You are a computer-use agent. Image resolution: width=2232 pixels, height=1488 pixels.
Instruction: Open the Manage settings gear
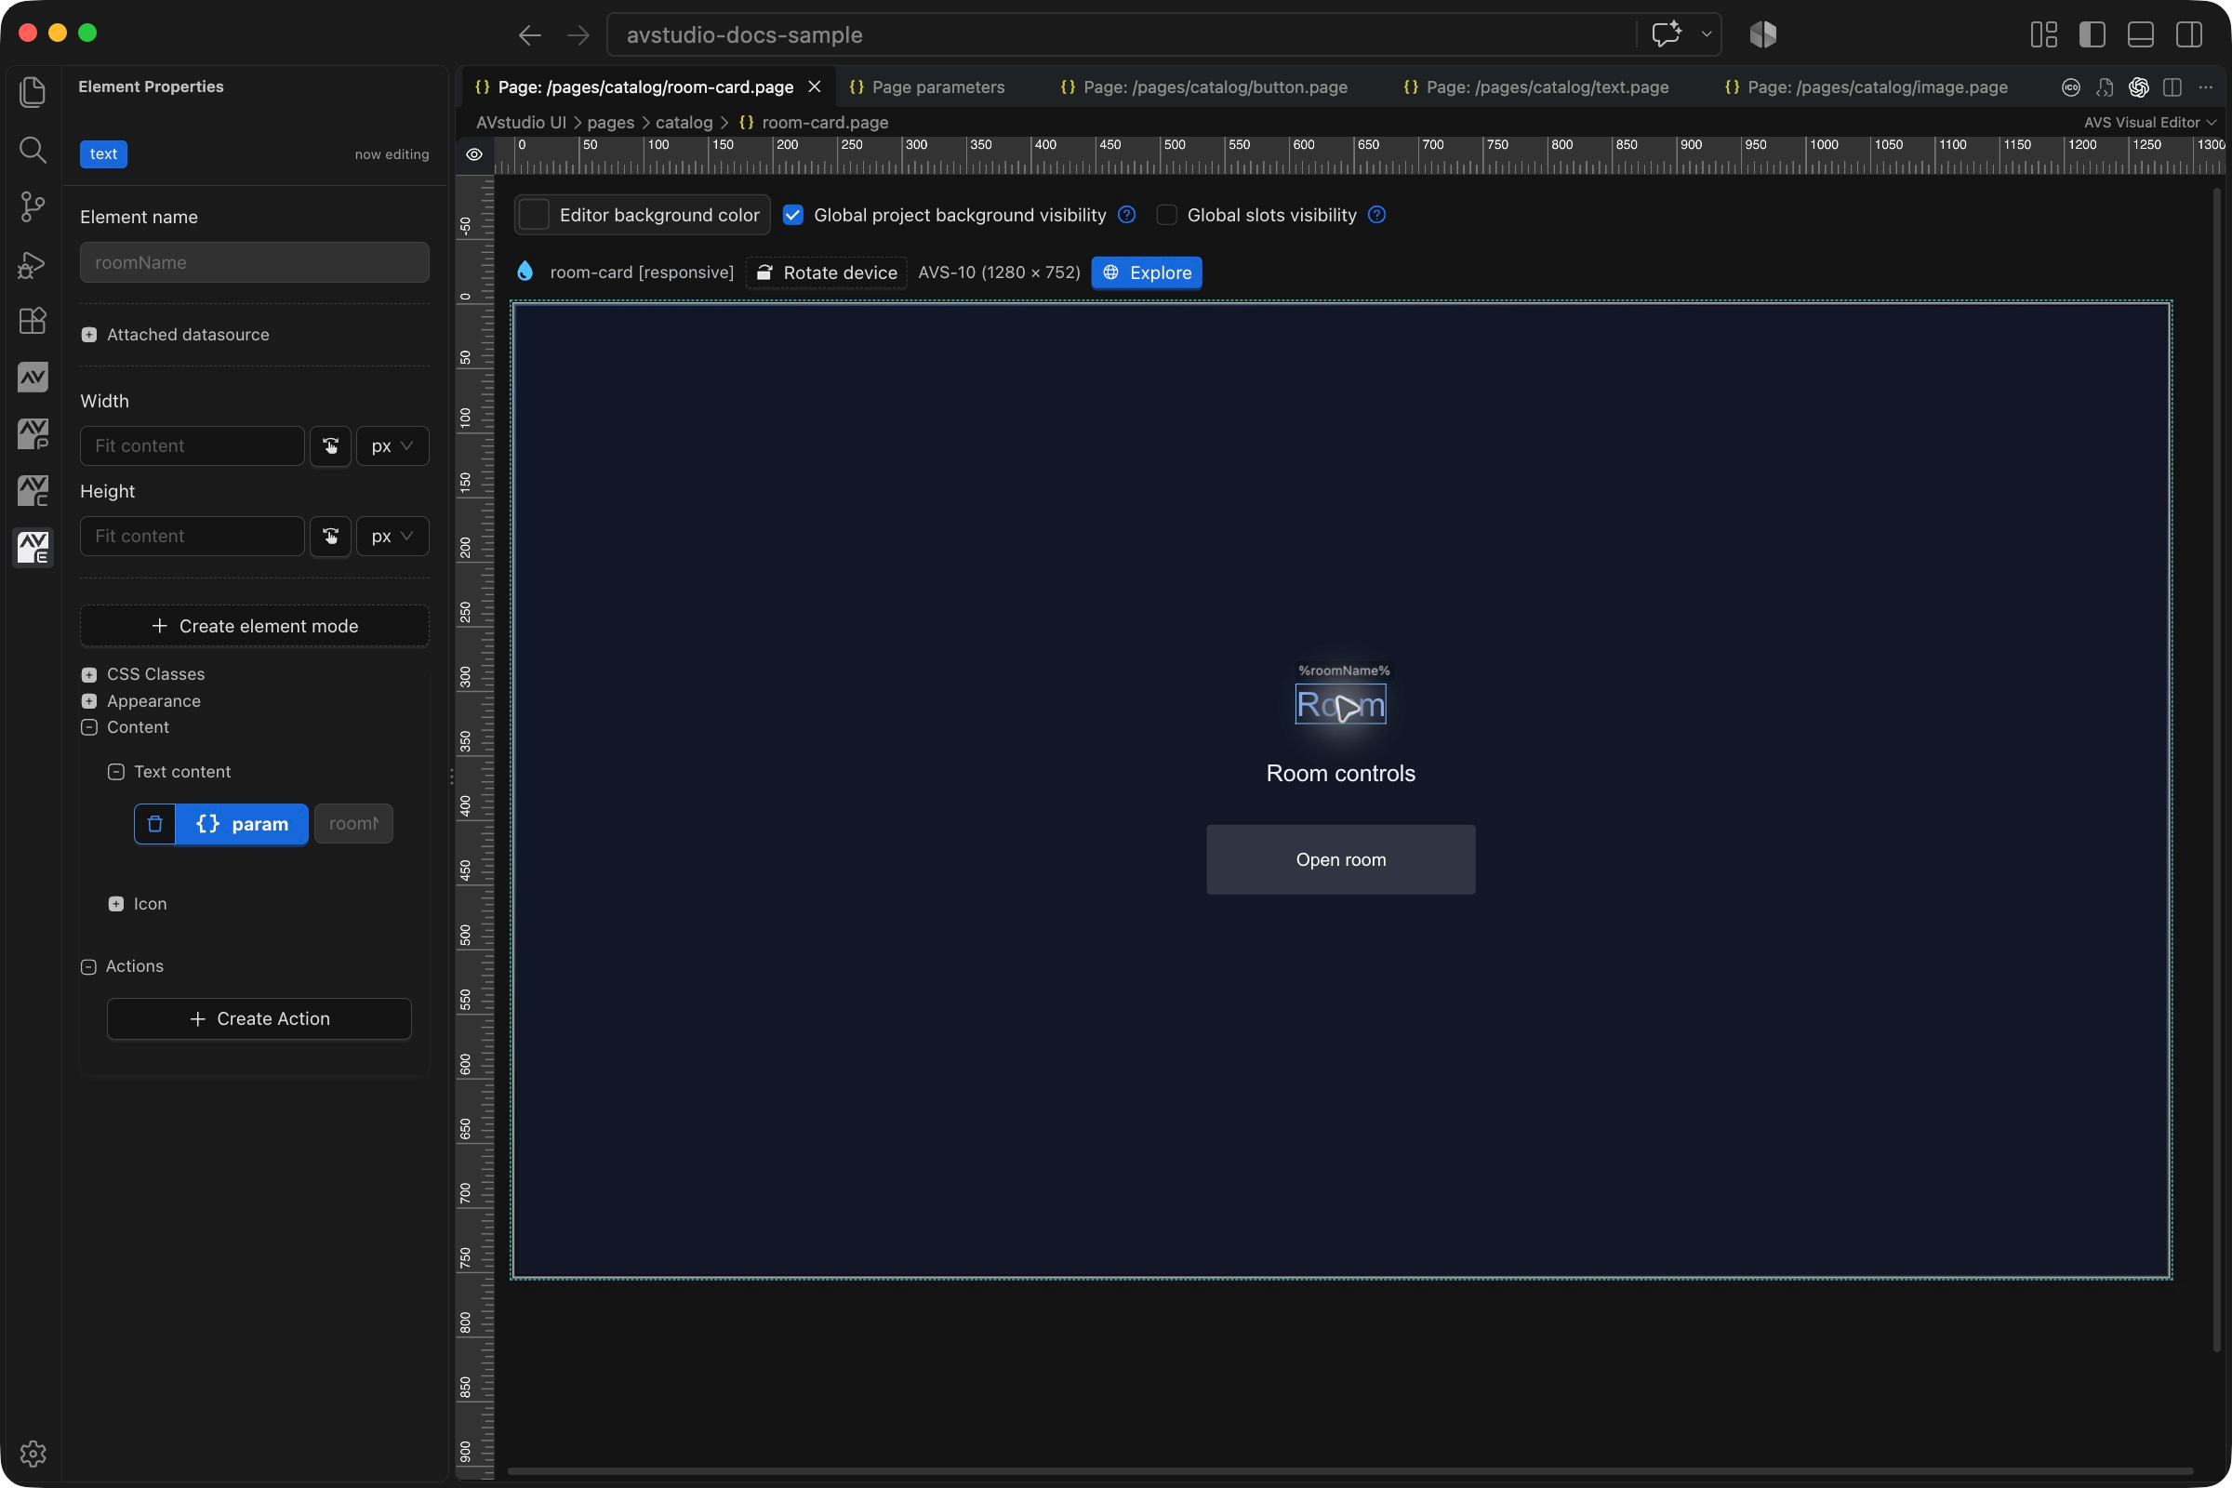(33, 1453)
